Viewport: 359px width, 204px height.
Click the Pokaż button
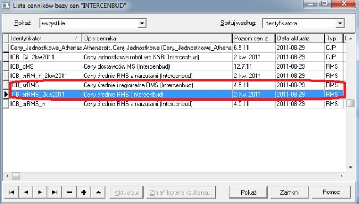(x=248, y=192)
